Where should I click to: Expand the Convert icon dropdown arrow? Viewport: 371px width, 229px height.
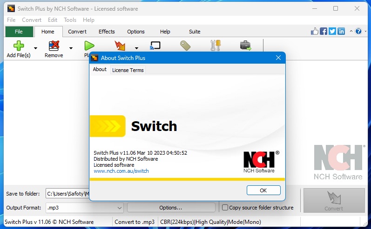pyautogui.click(x=136, y=48)
